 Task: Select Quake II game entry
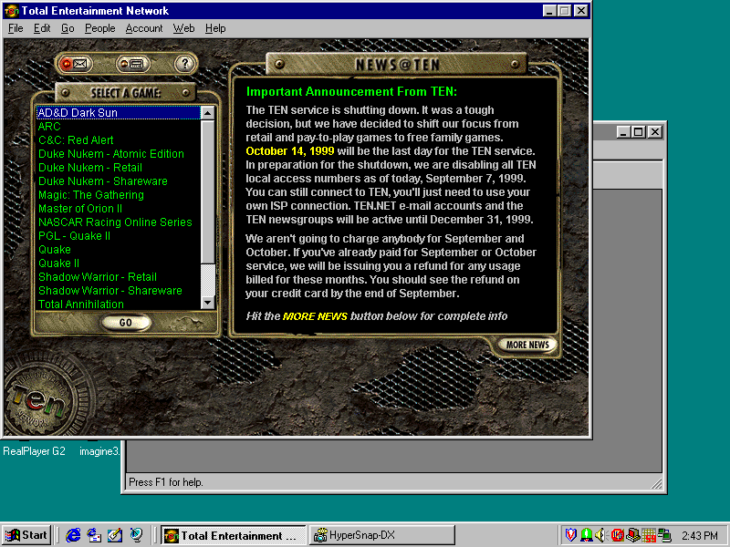(119, 263)
